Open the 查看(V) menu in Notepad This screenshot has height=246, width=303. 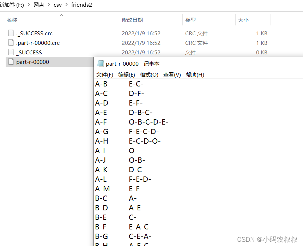pyautogui.click(x=172, y=74)
